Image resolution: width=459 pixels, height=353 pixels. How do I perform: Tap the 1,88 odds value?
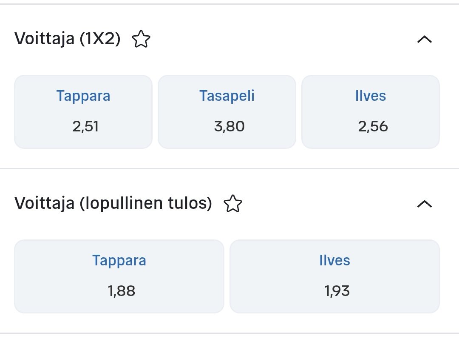[x=121, y=291]
